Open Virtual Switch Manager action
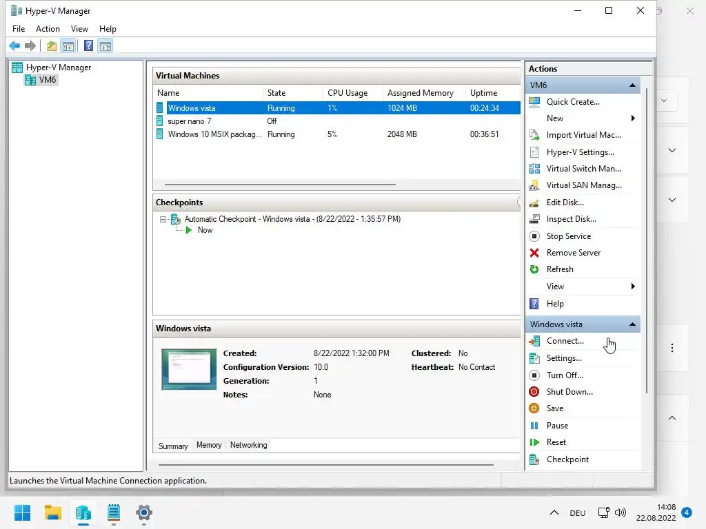 pyautogui.click(x=583, y=169)
